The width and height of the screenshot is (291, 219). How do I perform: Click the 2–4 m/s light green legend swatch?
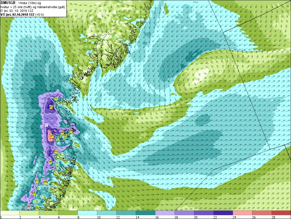(x=29, y=213)
